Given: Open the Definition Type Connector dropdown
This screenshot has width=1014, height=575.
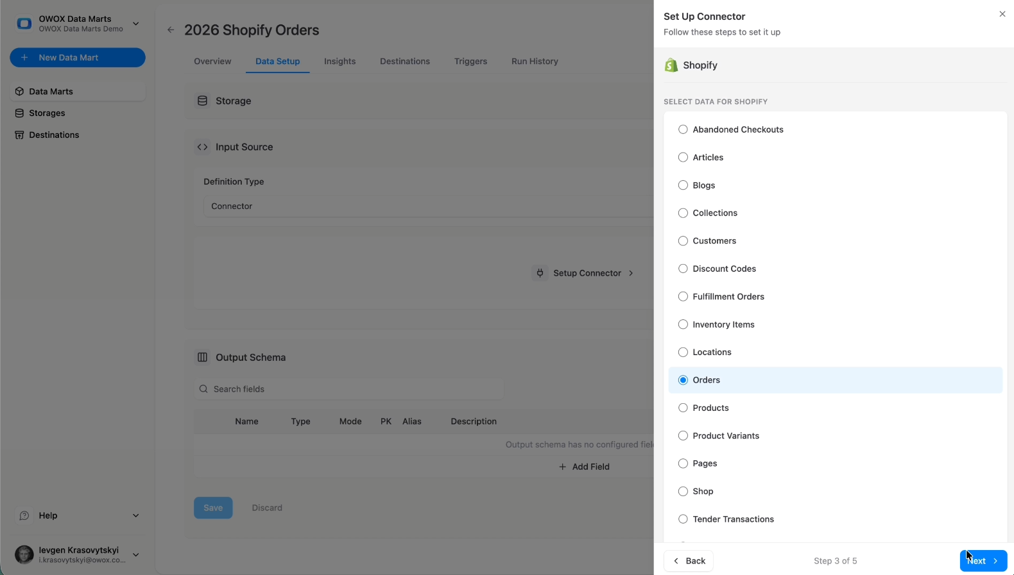Looking at the screenshot, I should pyautogui.click(x=428, y=206).
